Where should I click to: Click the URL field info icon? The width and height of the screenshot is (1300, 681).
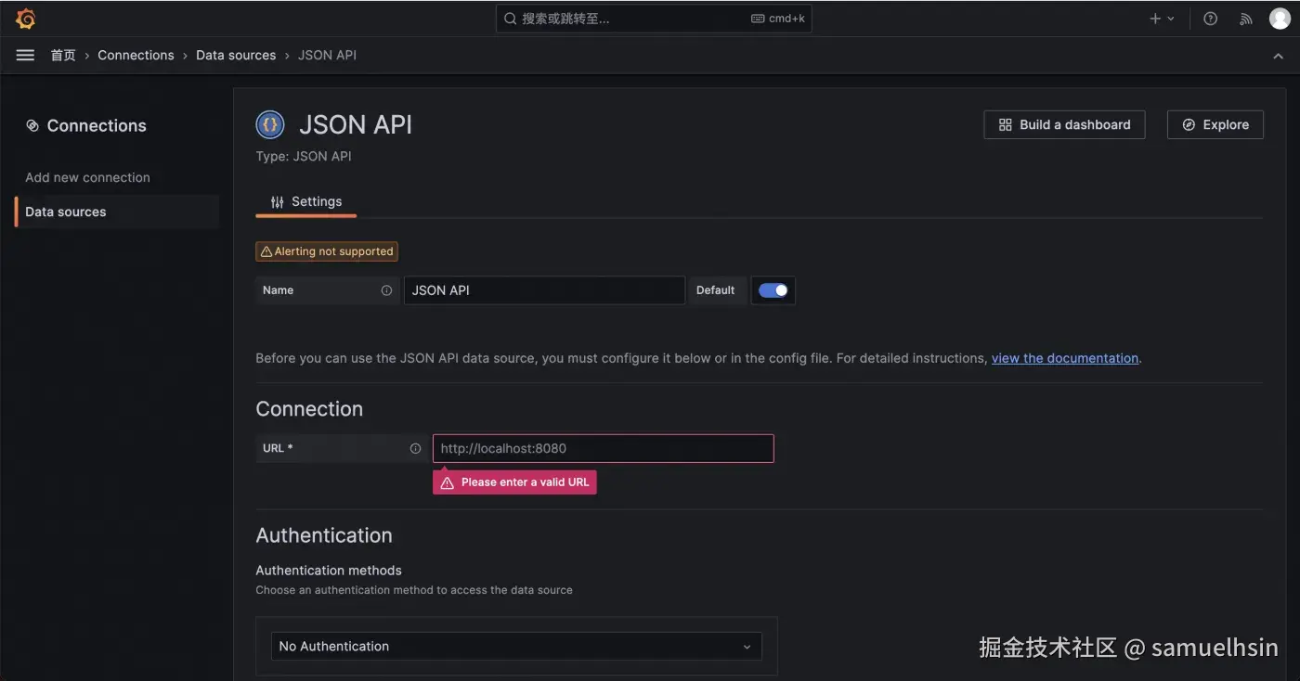click(x=415, y=448)
